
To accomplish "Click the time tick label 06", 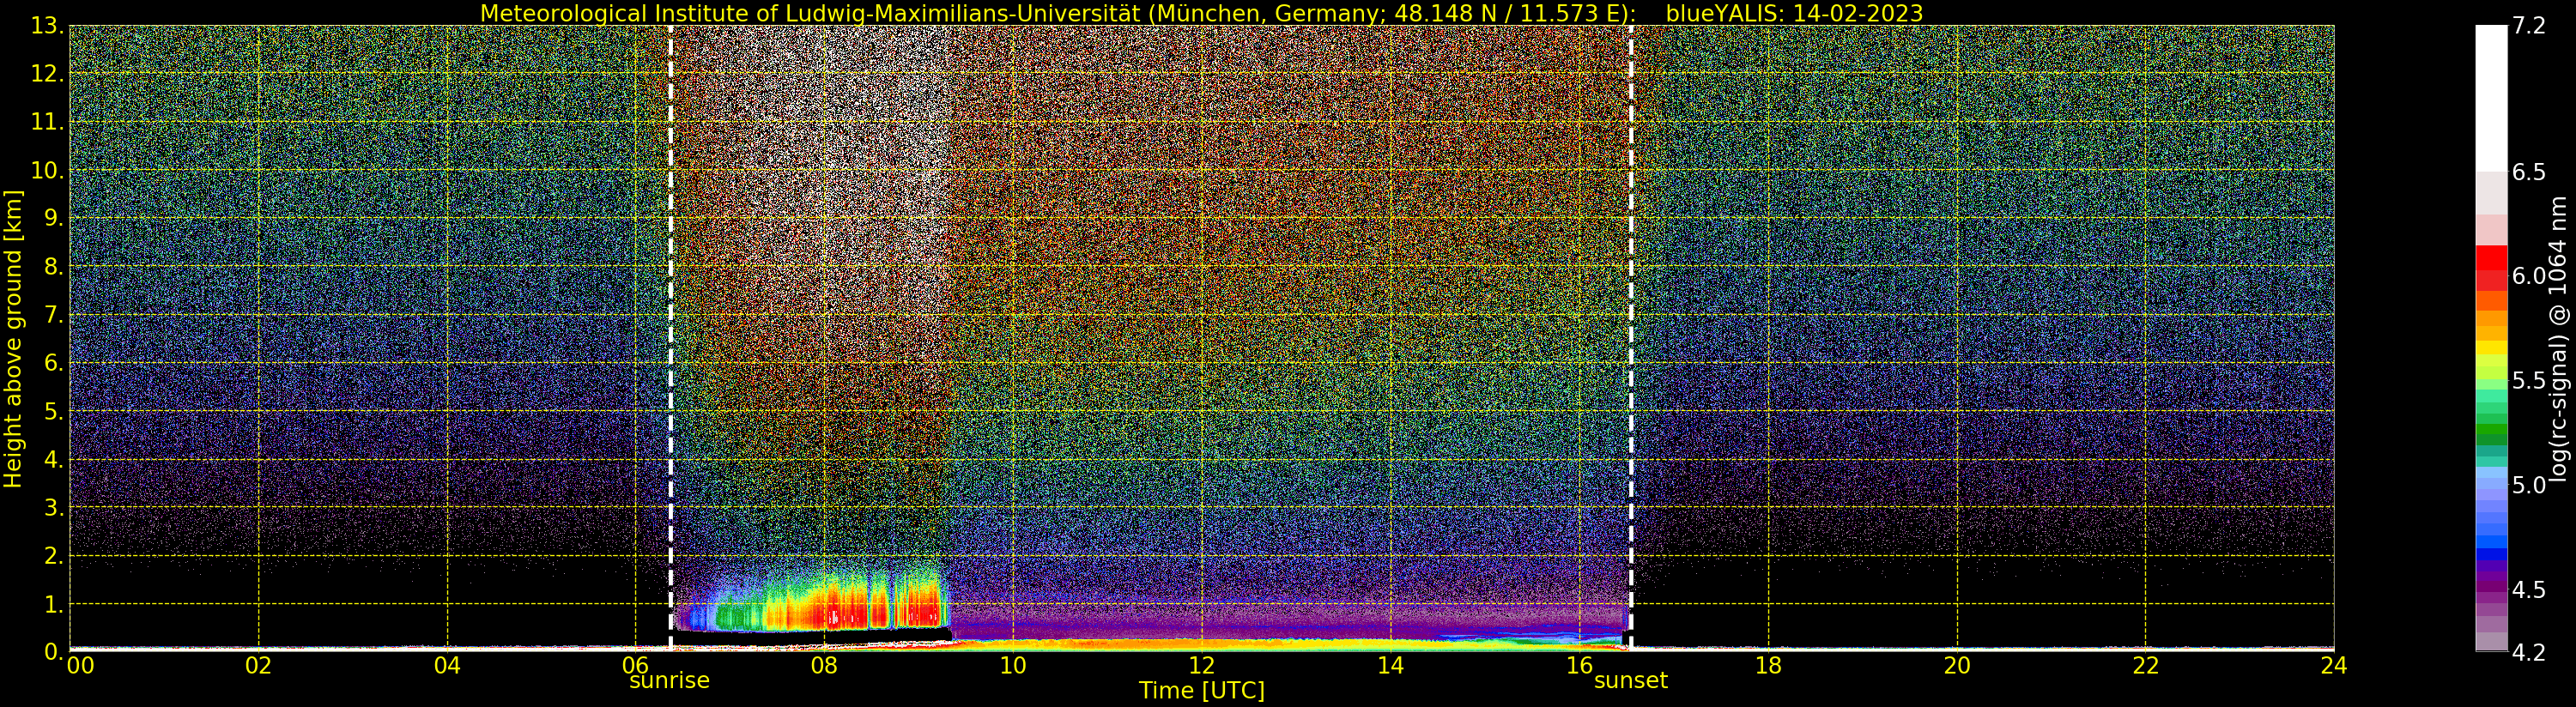I will 635,665.
